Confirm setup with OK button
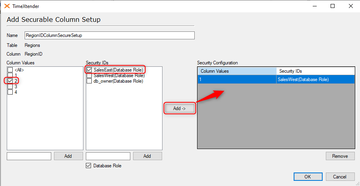Screen dimensions: 360x186 click(x=308, y=176)
